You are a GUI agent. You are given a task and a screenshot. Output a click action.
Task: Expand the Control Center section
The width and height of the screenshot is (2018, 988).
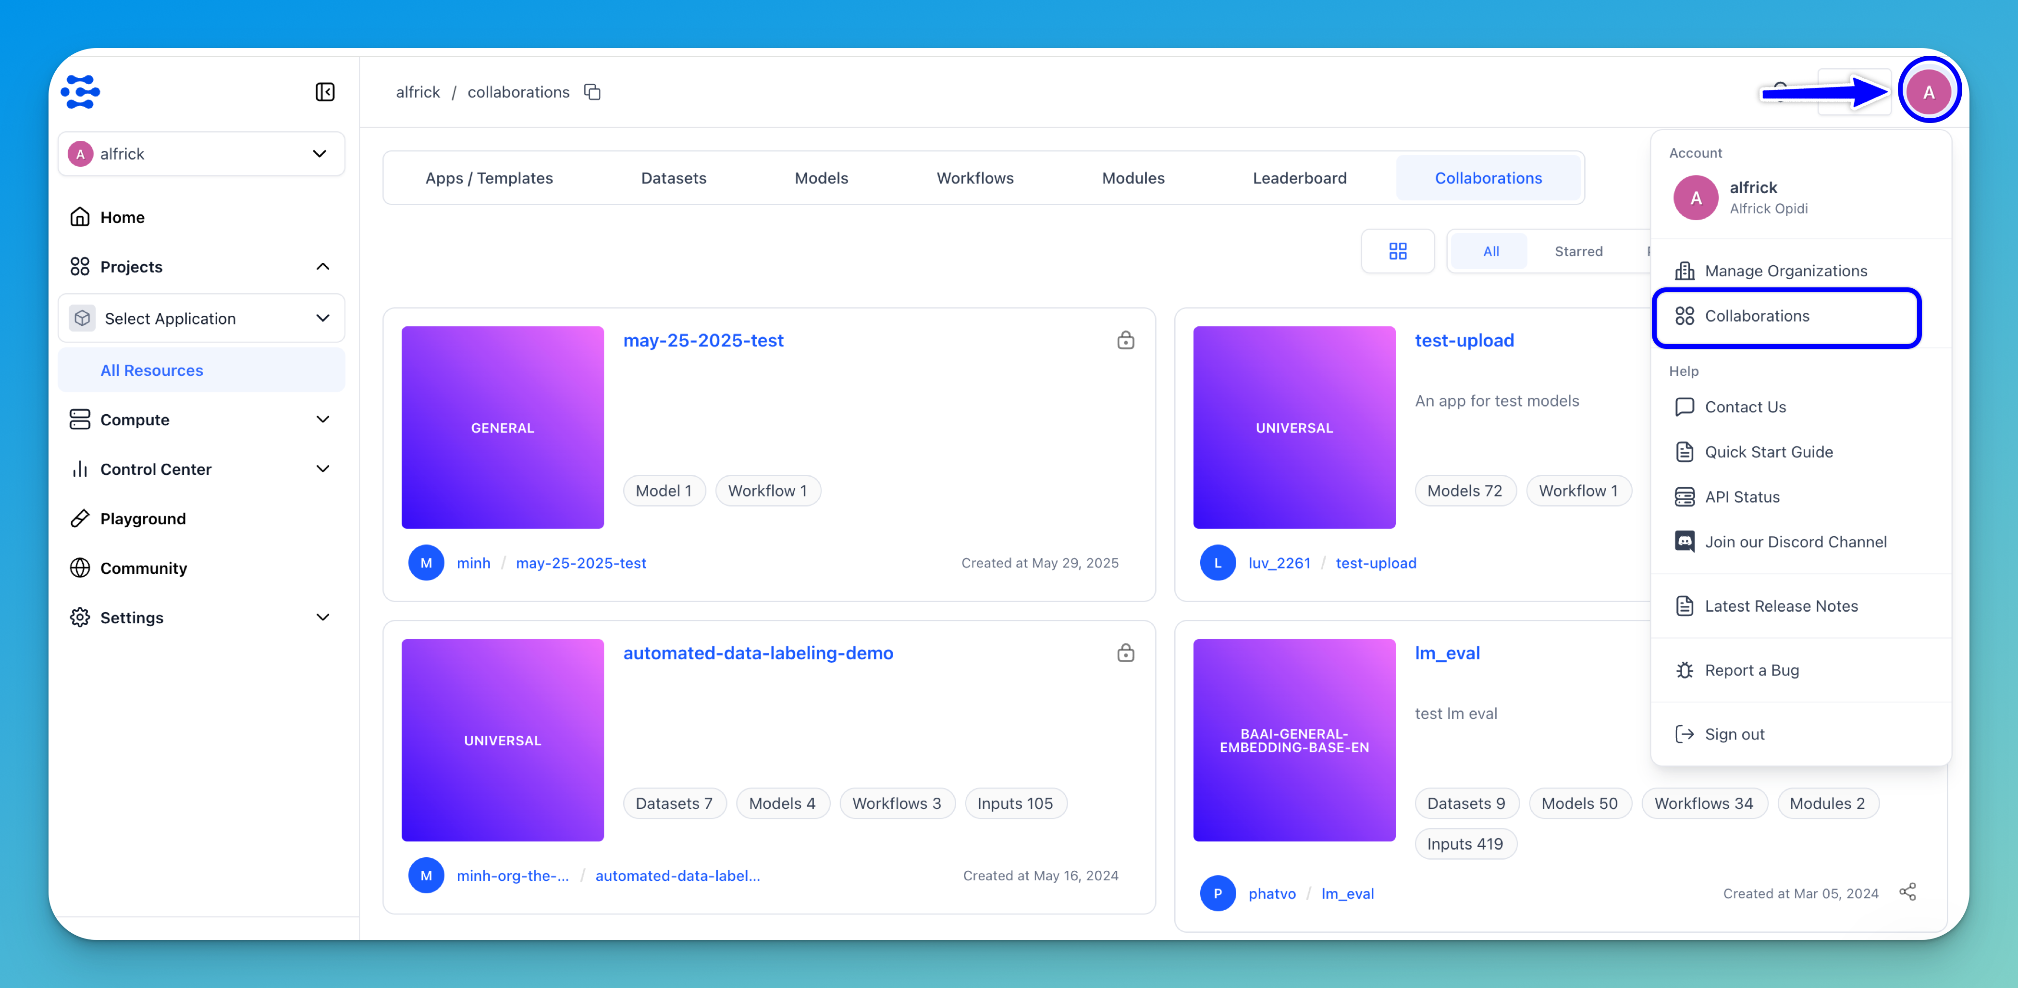point(201,469)
